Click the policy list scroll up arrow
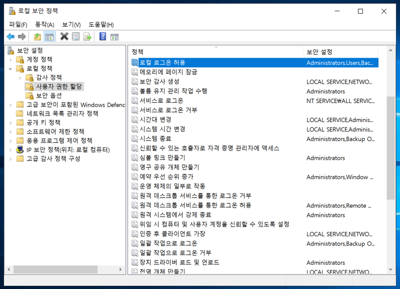The height and width of the screenshot is (289, 400). (x=391, y=51)
